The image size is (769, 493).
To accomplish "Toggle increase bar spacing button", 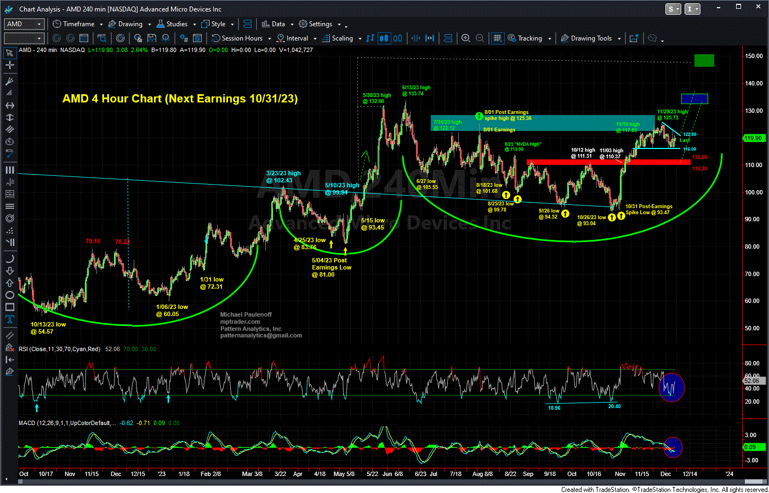I will pos(430,38).
